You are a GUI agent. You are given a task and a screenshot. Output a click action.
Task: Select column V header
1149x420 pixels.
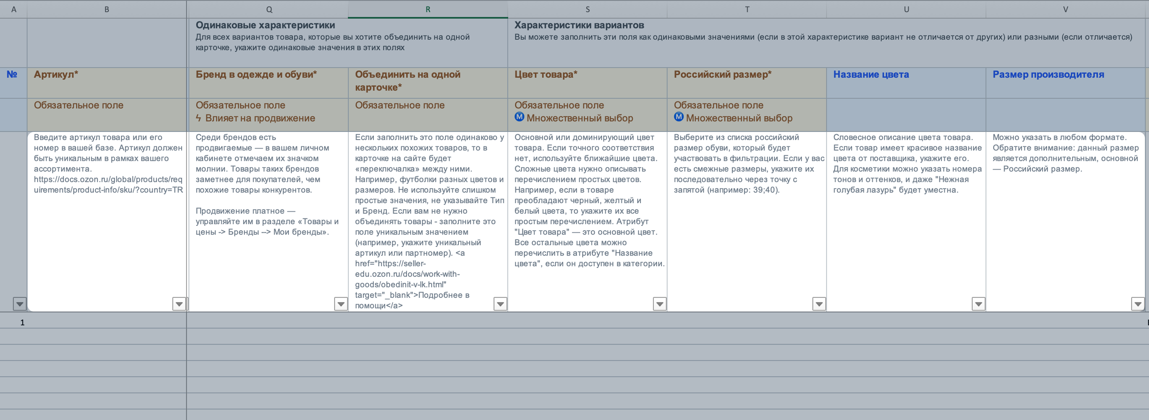pyautogui.click(x=1066, y=9)
